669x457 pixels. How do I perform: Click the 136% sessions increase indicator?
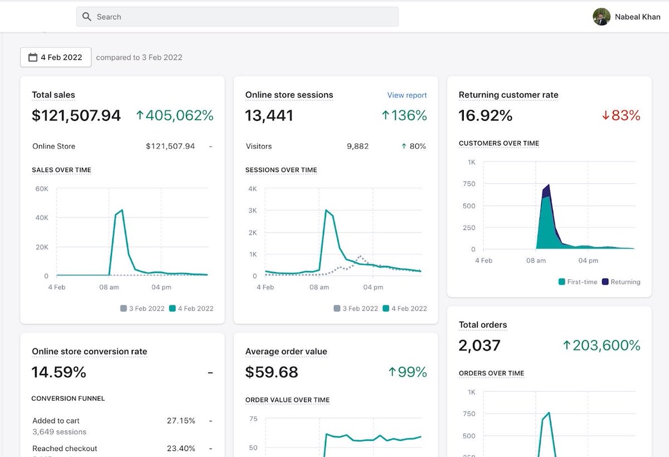click(404, 115)
